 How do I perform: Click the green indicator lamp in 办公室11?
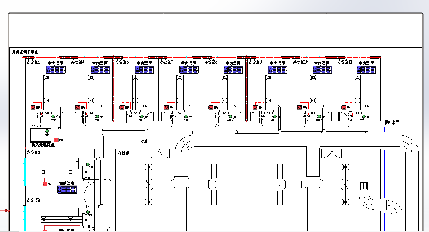point(364,117)
